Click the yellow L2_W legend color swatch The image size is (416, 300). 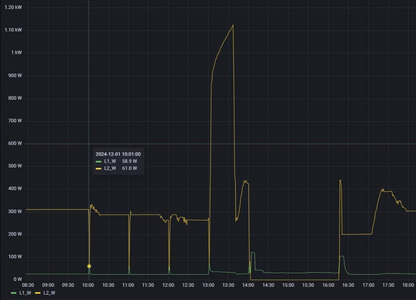tap(38, 293)
